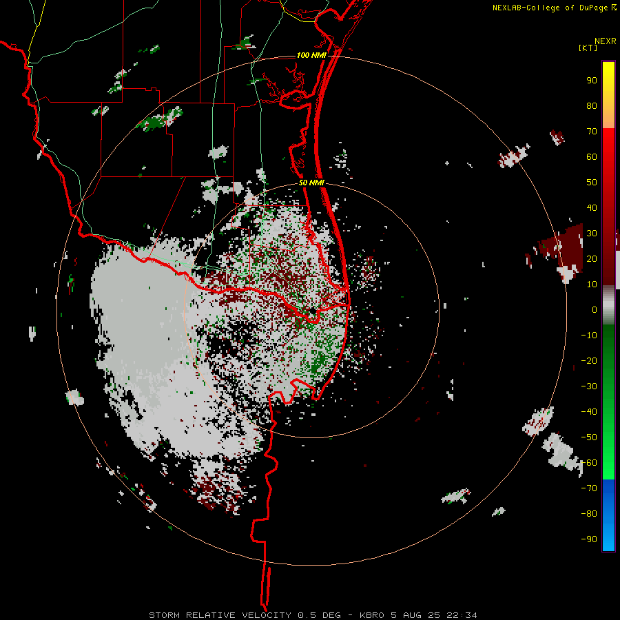Click the [KT] units label

pyautogui.click(x=588, y=48)
